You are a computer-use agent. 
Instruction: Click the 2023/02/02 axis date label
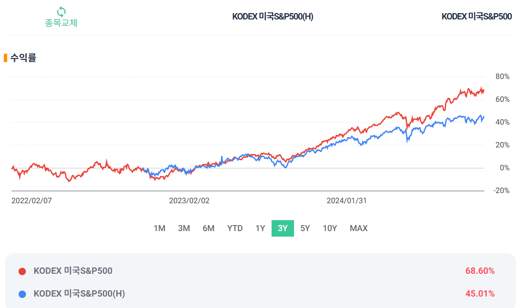tap(189, 201)
